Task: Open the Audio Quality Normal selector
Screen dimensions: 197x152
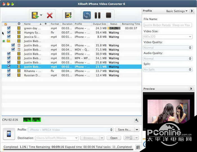Action: point(168,59)
